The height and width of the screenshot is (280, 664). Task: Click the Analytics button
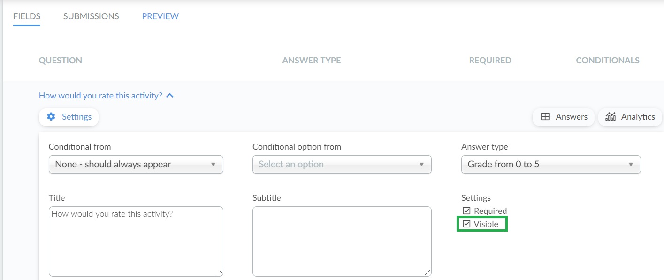coord(630,117)
